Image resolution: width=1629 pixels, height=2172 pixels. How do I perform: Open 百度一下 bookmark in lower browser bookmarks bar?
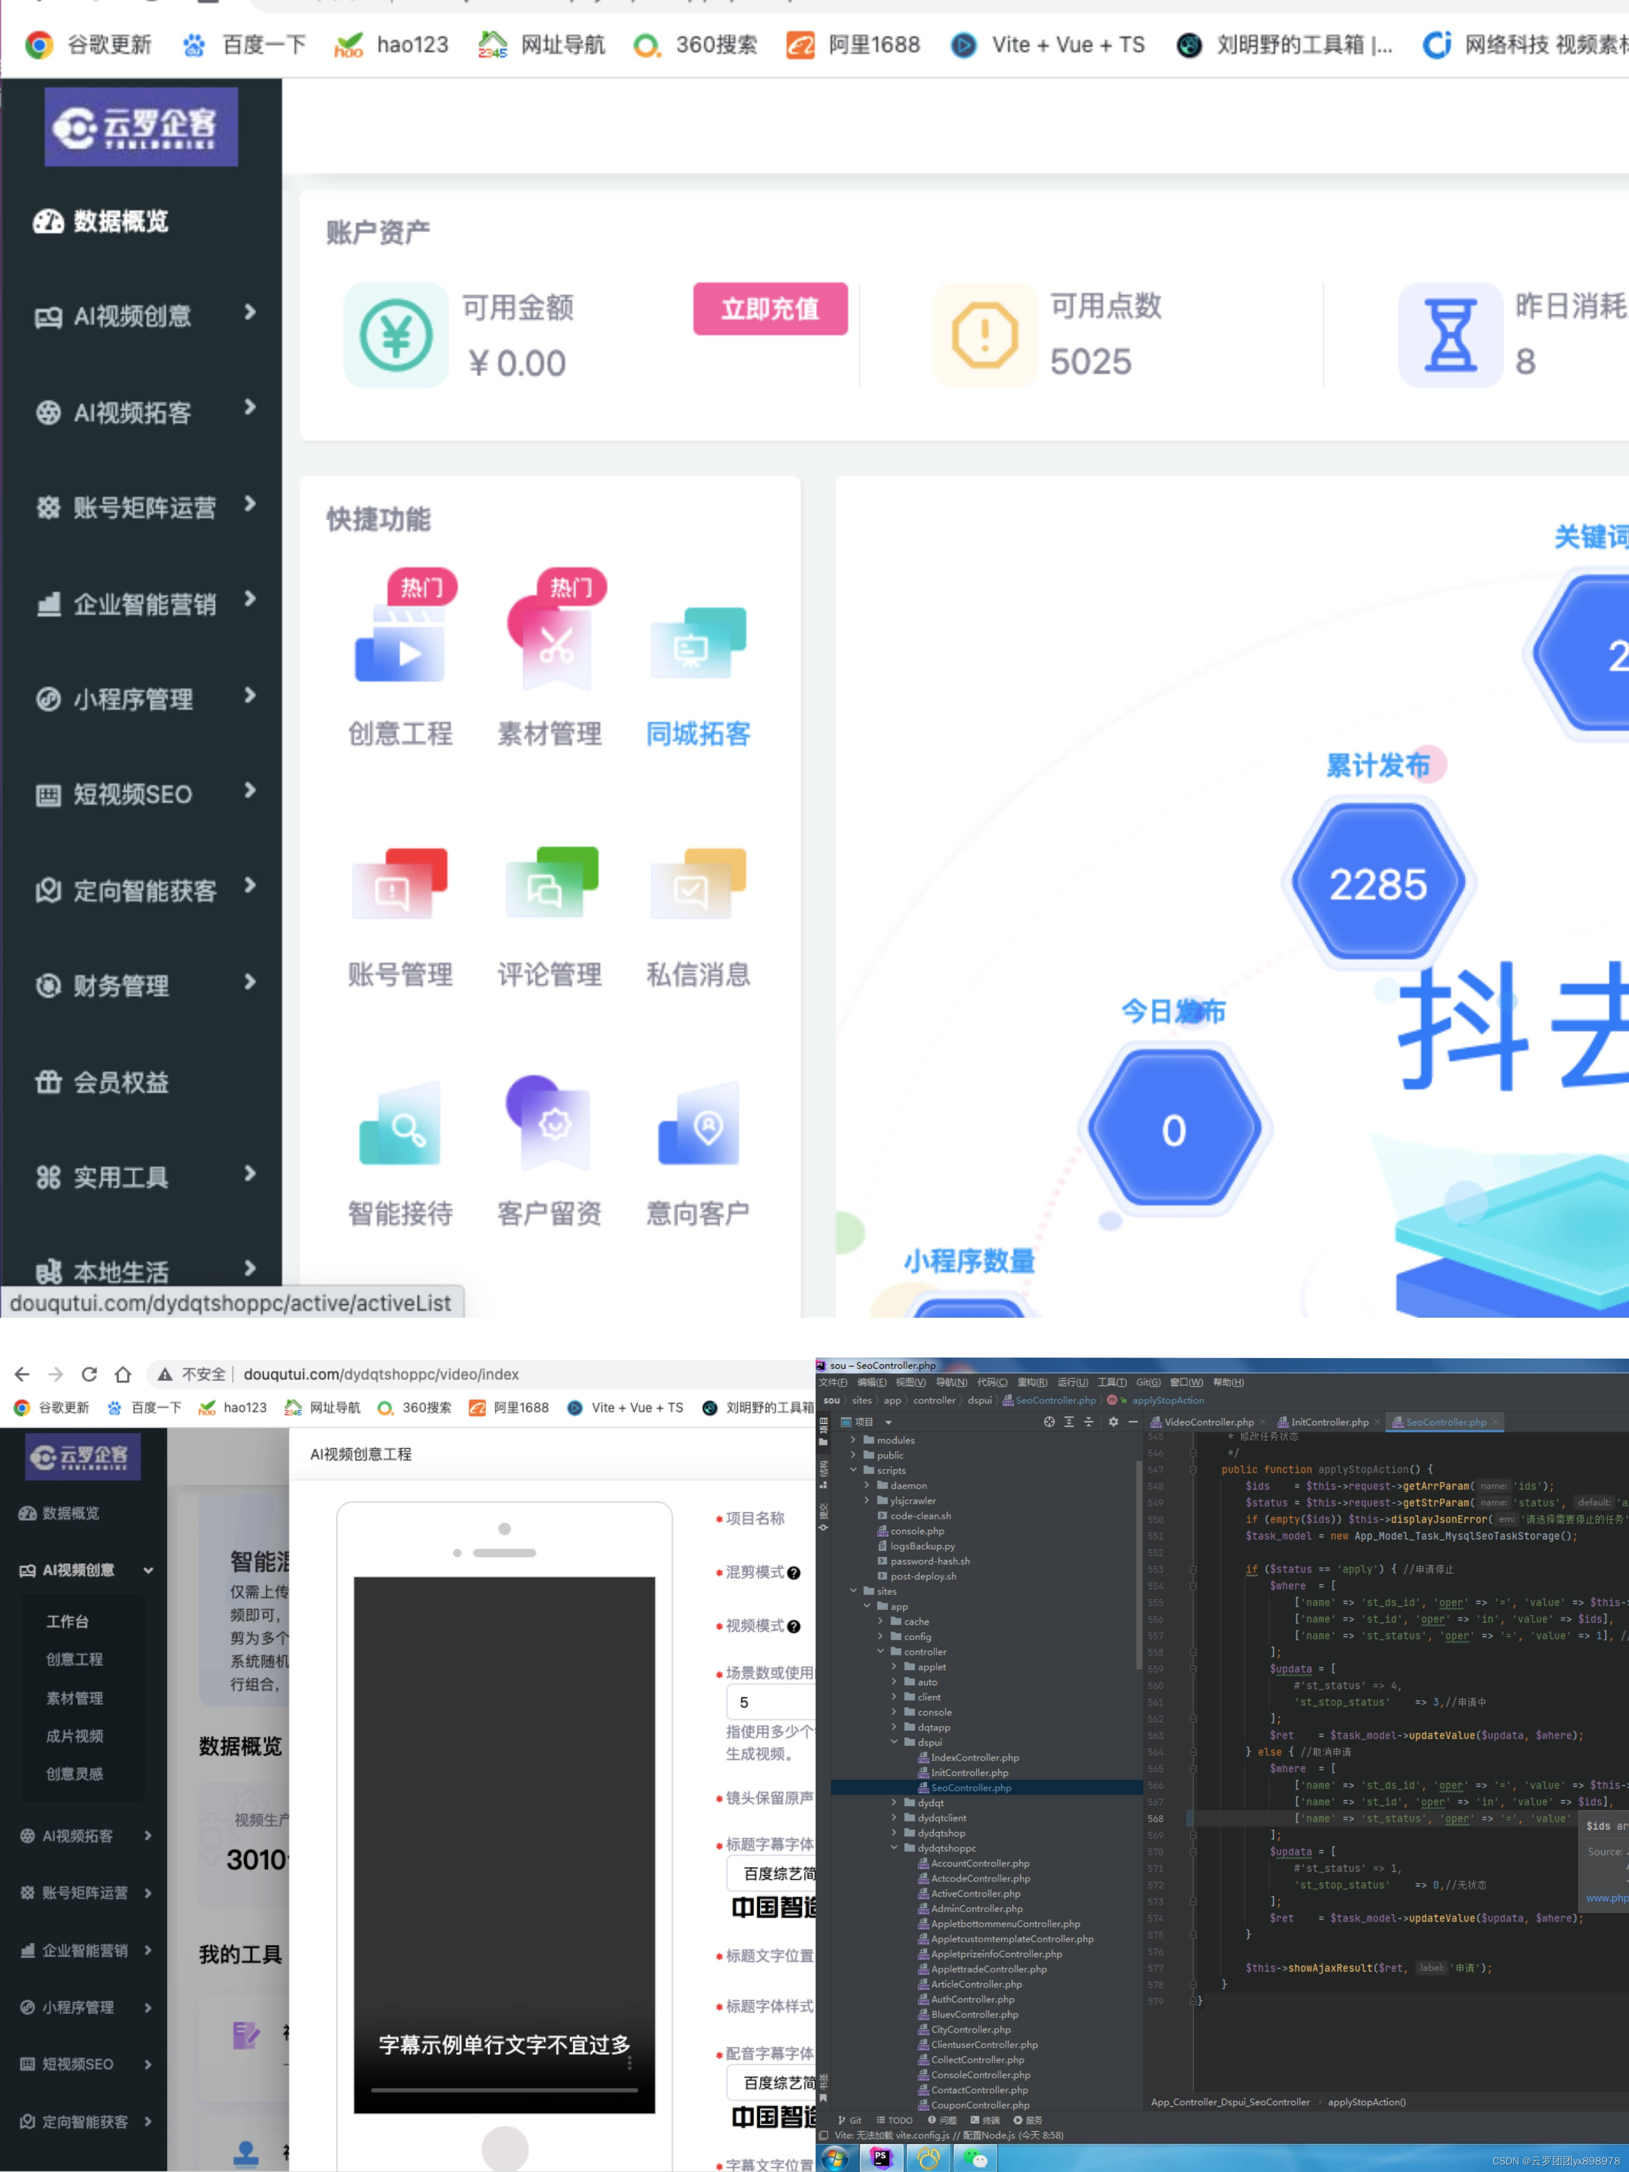(144, 1407)
